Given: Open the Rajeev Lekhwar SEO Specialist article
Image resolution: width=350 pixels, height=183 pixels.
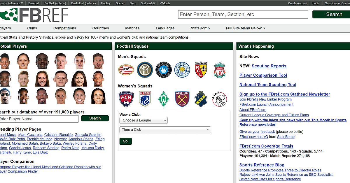Looking at the screenshot, I should tap(286, 175).
